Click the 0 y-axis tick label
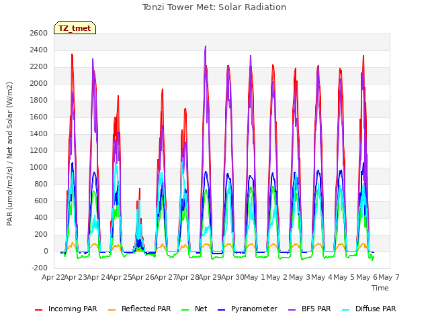The image size is (430, 322). pyautogui.click(x=46, y=251)
